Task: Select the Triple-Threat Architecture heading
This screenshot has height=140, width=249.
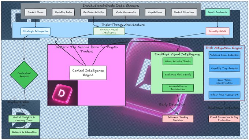Action: click(x=123, y=25)
